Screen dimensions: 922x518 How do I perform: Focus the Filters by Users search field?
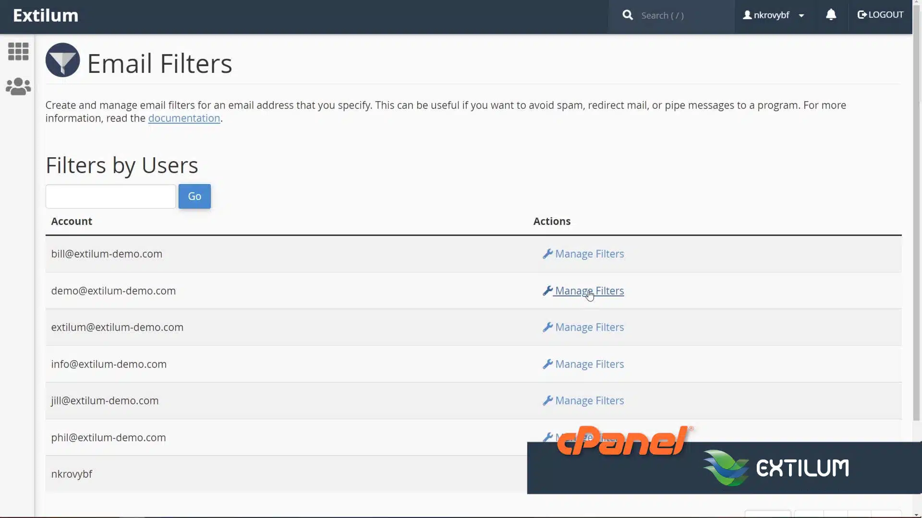(111, 196)
